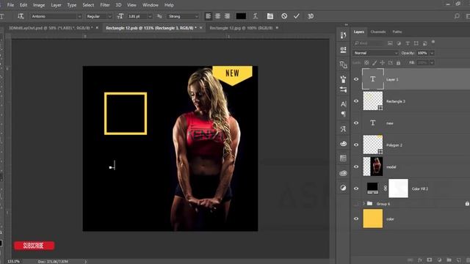Click the font size icon
Screen dimensions: 470x264
point(120,16)
